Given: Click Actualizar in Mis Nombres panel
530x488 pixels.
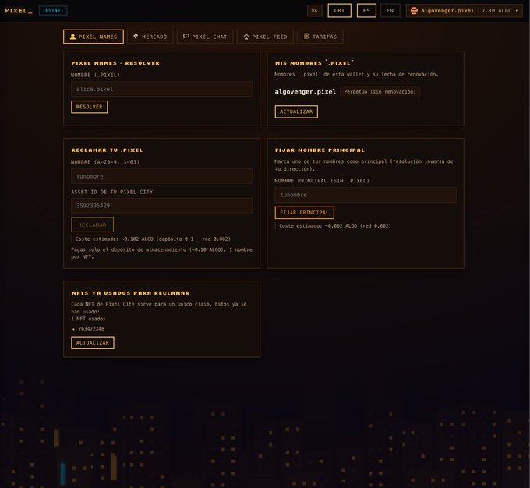Looking at the screenshot, I should [296, 111].
